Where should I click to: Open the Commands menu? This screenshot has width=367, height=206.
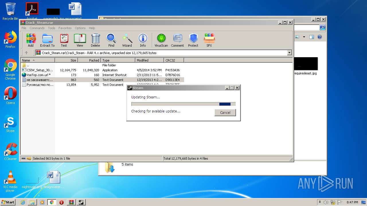[x=37, y=28]
